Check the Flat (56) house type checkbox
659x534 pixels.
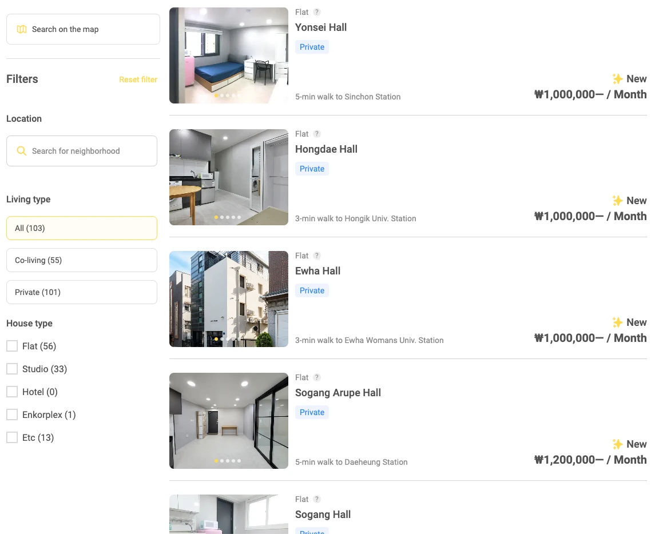pyautogui.click(x=12, y=346)
